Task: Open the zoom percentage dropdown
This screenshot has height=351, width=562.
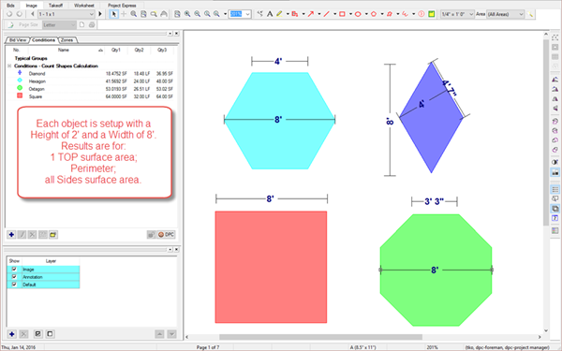Action: pos(247,14)
